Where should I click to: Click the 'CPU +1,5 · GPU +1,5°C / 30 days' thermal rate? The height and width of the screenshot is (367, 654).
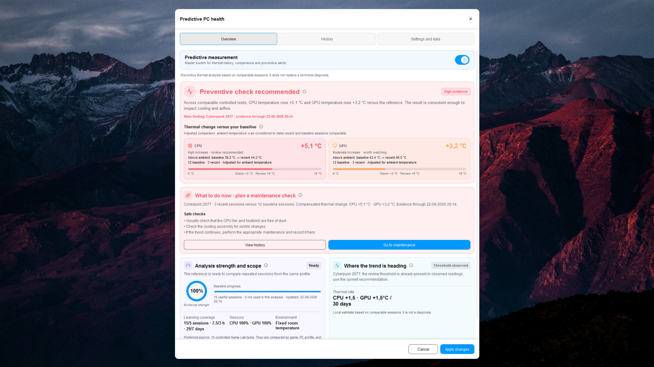[x=362, y=301]
